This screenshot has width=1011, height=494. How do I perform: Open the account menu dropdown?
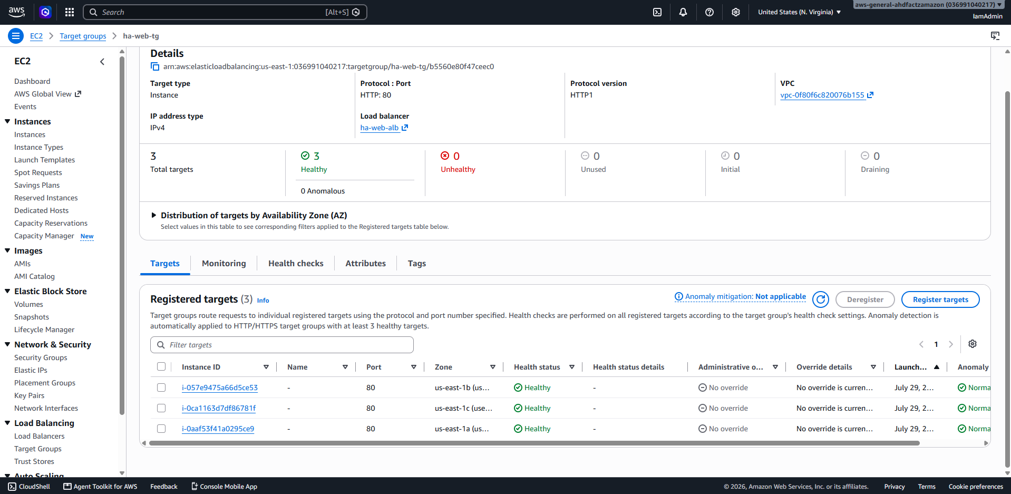click(929, 5)
